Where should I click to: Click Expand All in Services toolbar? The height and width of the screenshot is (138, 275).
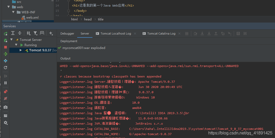[x=13, y=33]
